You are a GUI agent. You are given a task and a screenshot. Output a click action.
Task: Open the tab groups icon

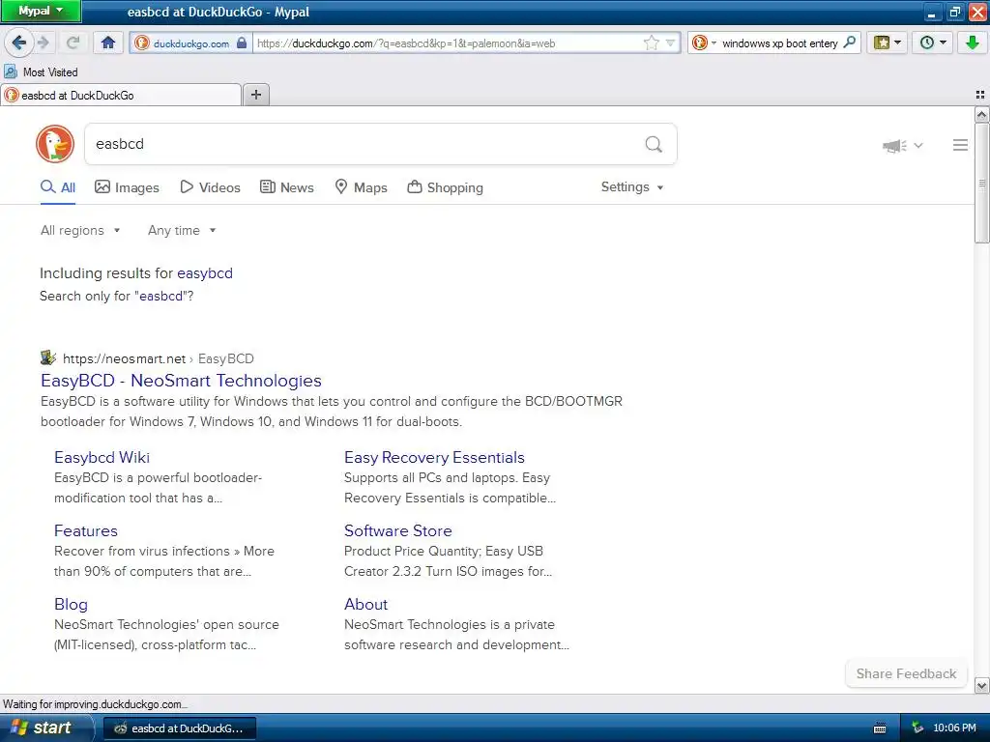coord(980,95)
